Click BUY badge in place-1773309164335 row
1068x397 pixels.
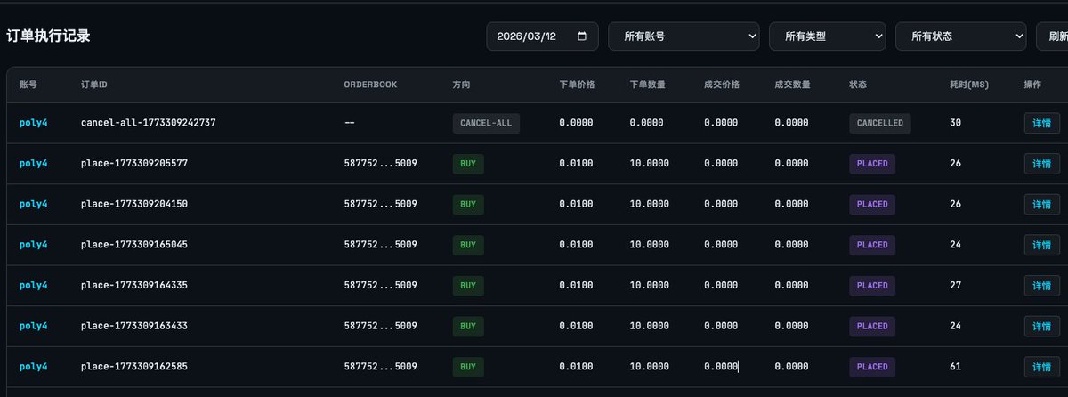click(468, 286)
